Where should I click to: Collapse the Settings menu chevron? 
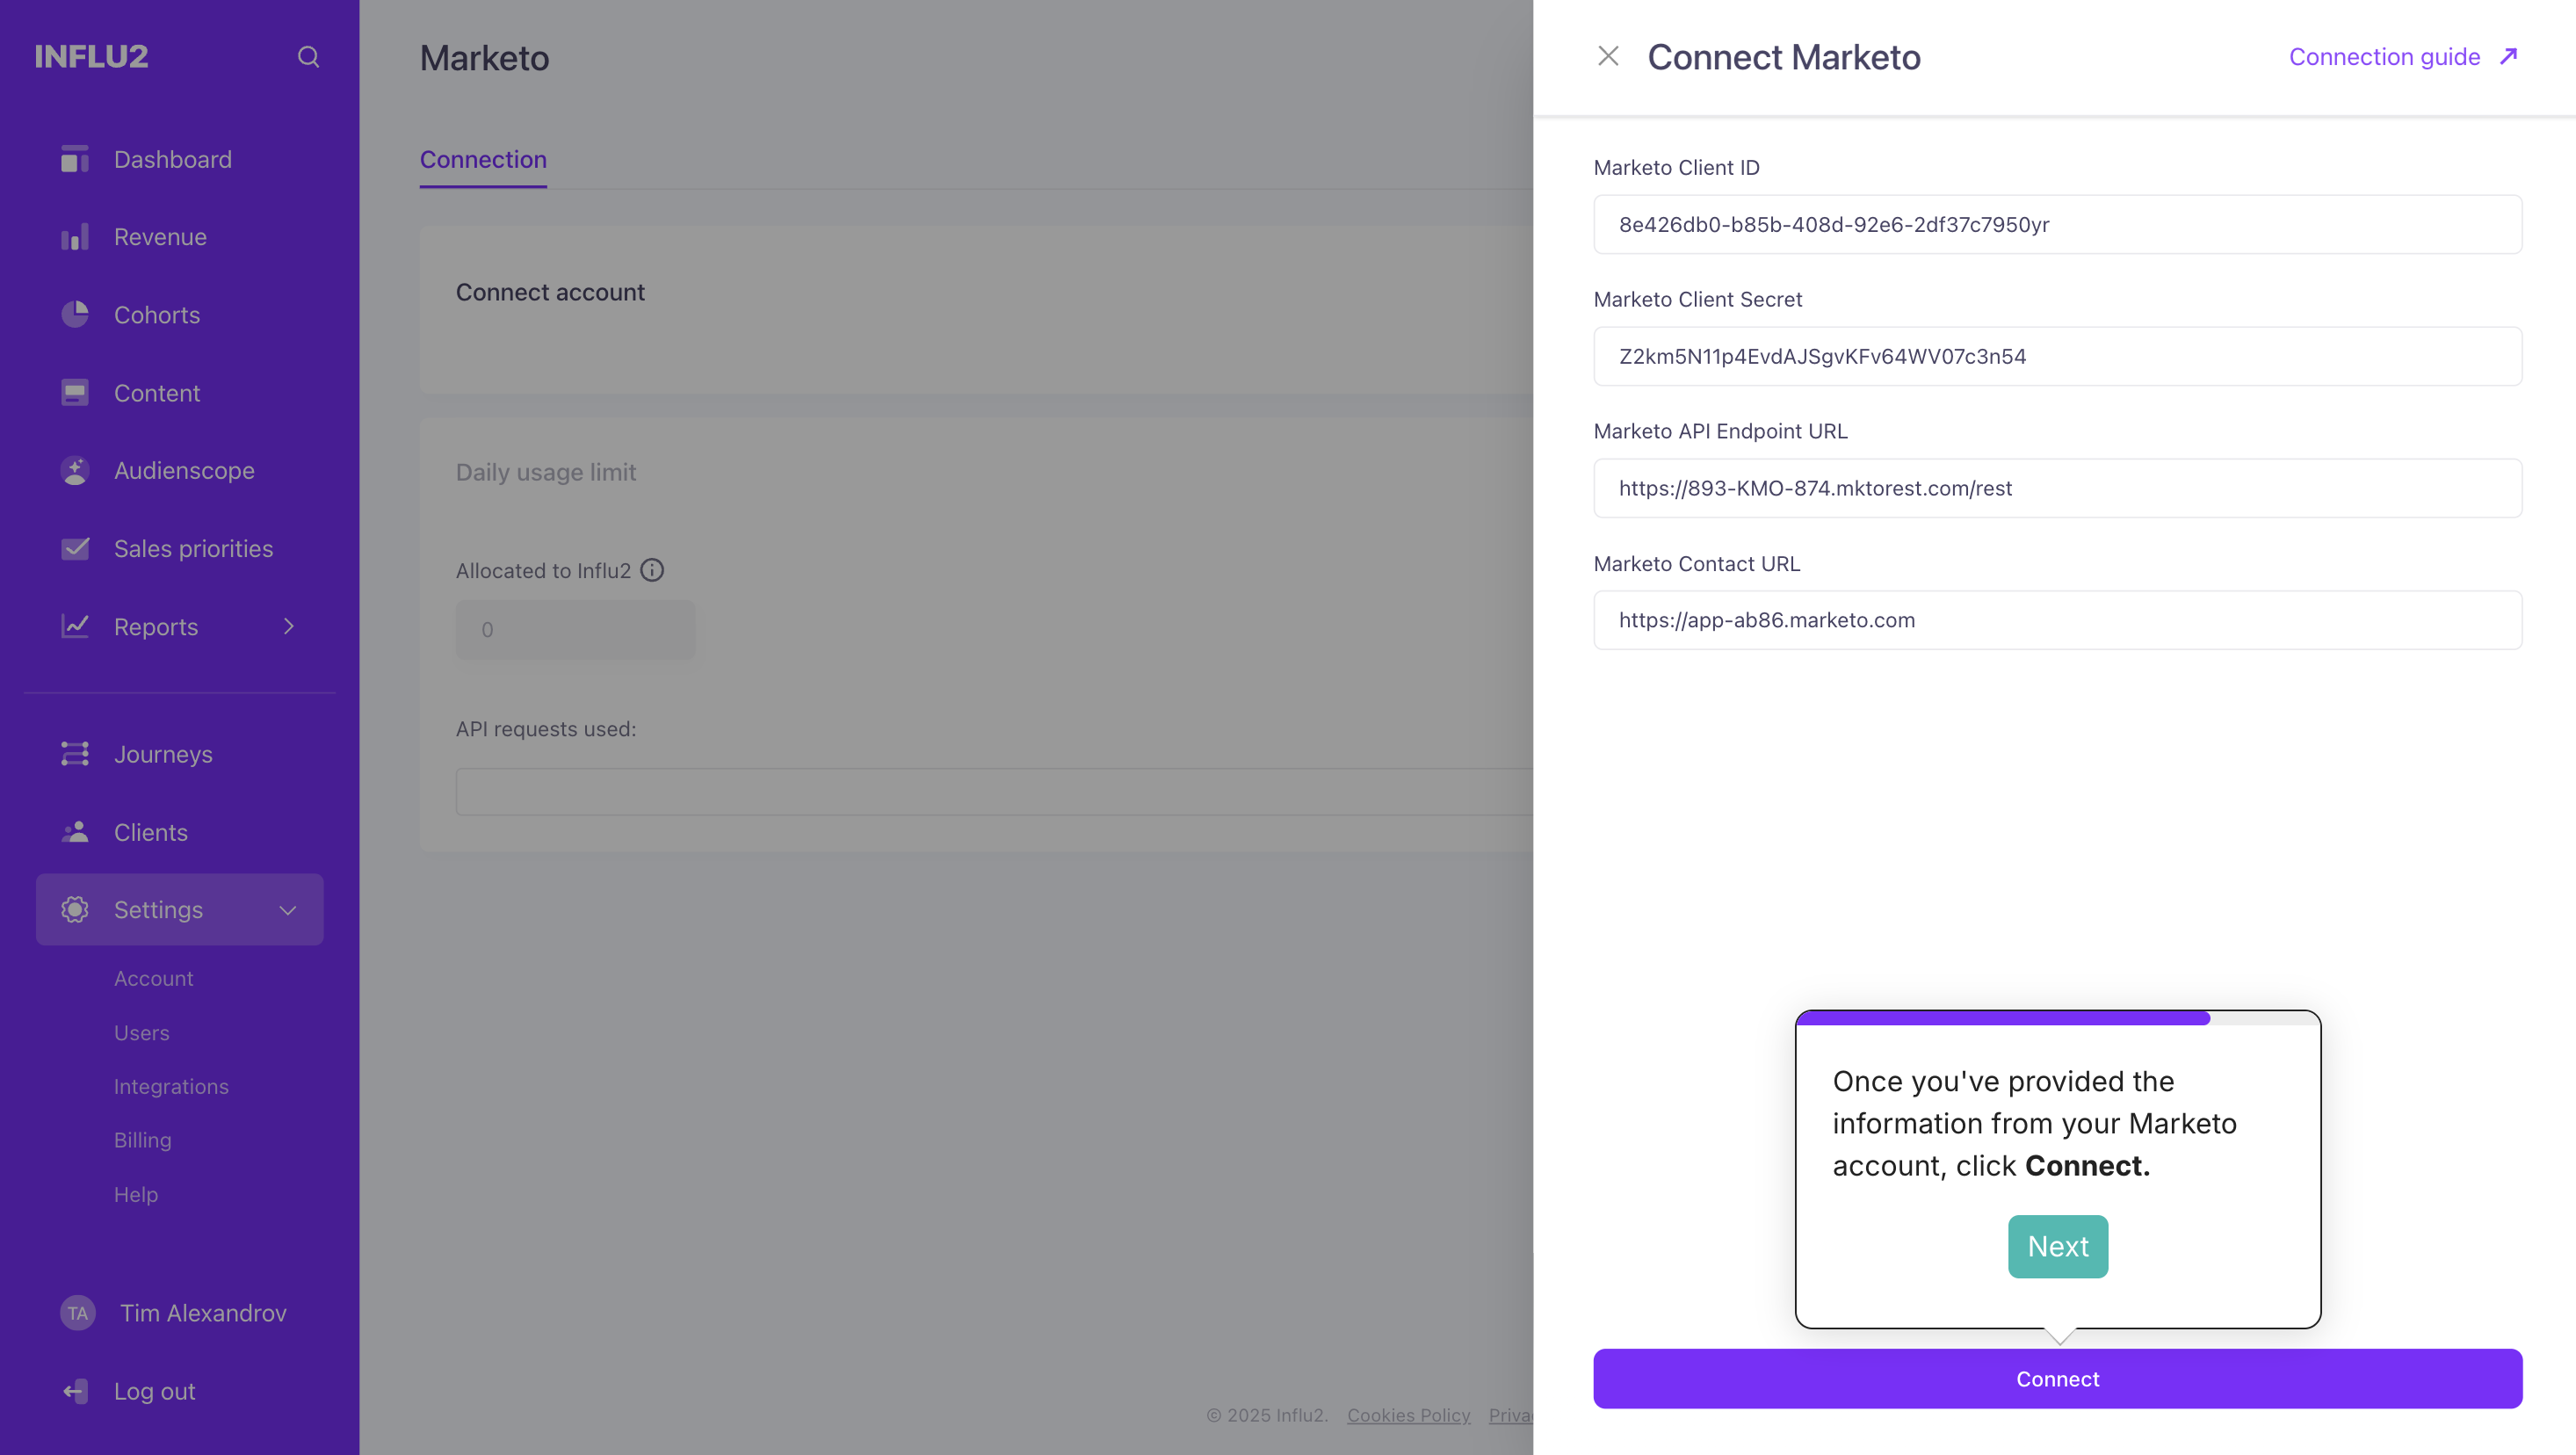click(288, 910)
